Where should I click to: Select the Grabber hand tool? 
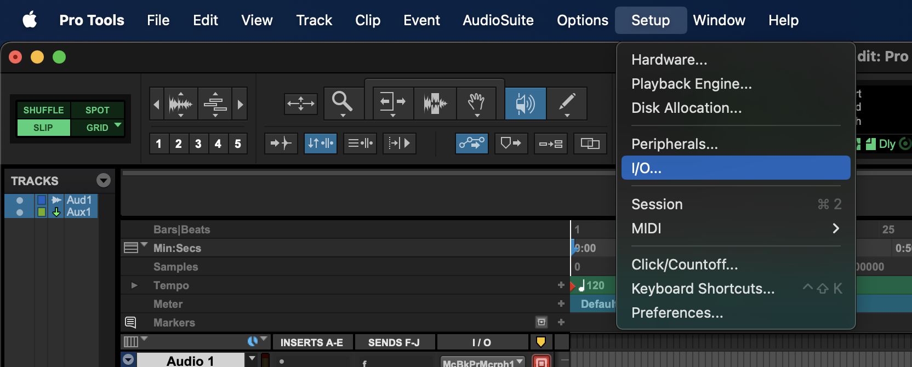pos(476,102)
